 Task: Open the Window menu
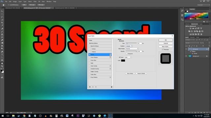(x=49, y=1)
